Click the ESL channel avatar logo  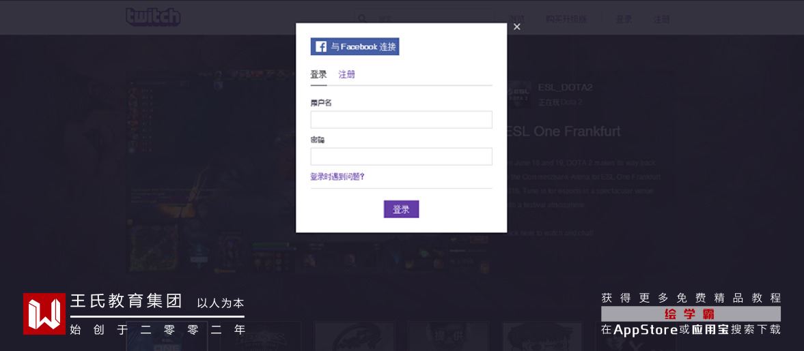tap(519, 95)
